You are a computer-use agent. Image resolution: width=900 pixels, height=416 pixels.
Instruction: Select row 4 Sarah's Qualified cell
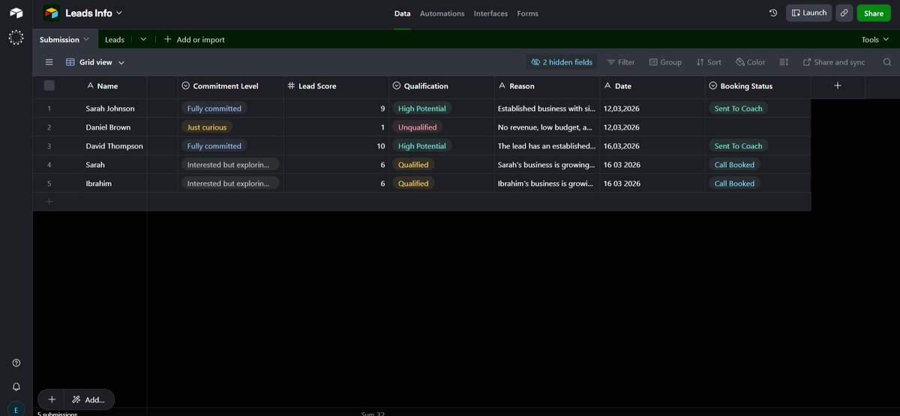coord(442,164)
